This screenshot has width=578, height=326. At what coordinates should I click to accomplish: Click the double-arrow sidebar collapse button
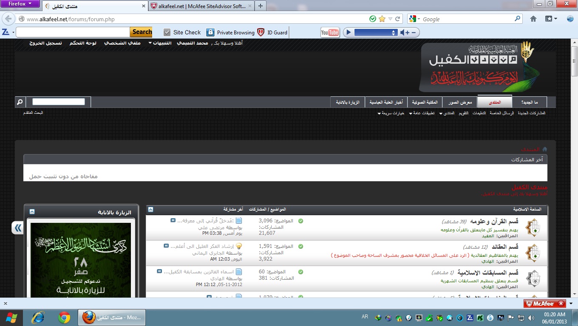point(17,228)
